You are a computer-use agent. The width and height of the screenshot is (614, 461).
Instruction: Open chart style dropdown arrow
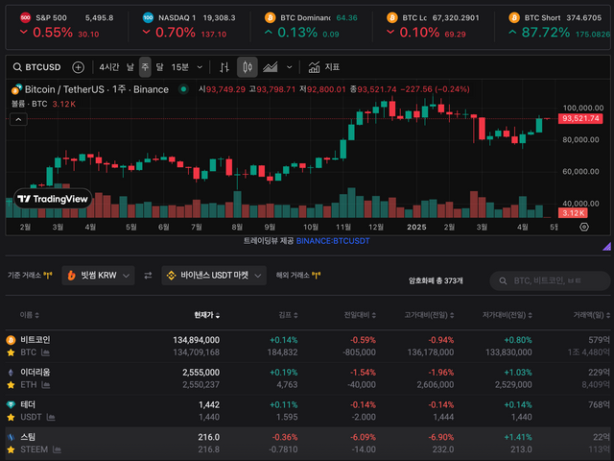pyautogui.click(x=290, y=67)
